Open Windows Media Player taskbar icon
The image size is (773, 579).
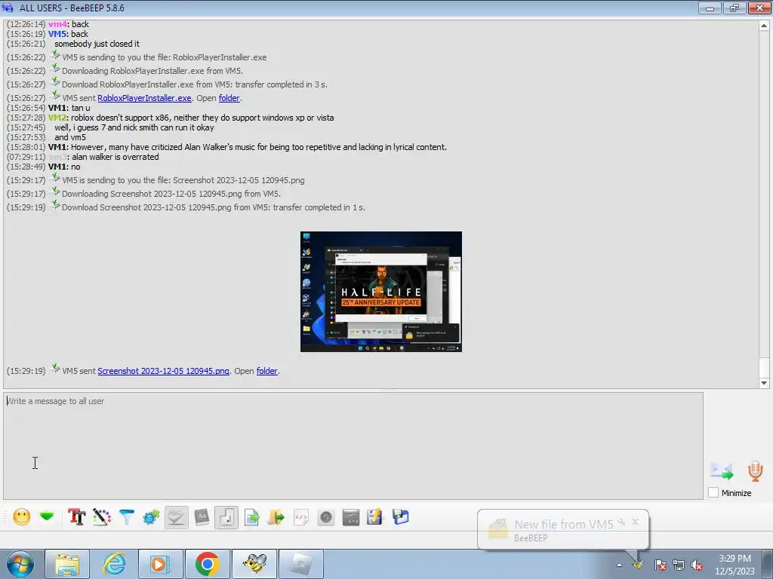click(160, 564)
